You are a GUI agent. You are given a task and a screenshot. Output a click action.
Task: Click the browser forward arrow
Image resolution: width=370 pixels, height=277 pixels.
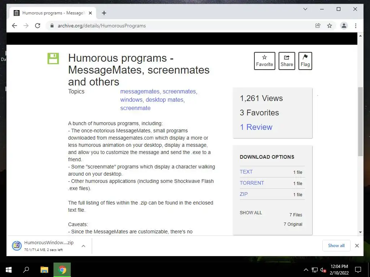click(x=26, y=26)
